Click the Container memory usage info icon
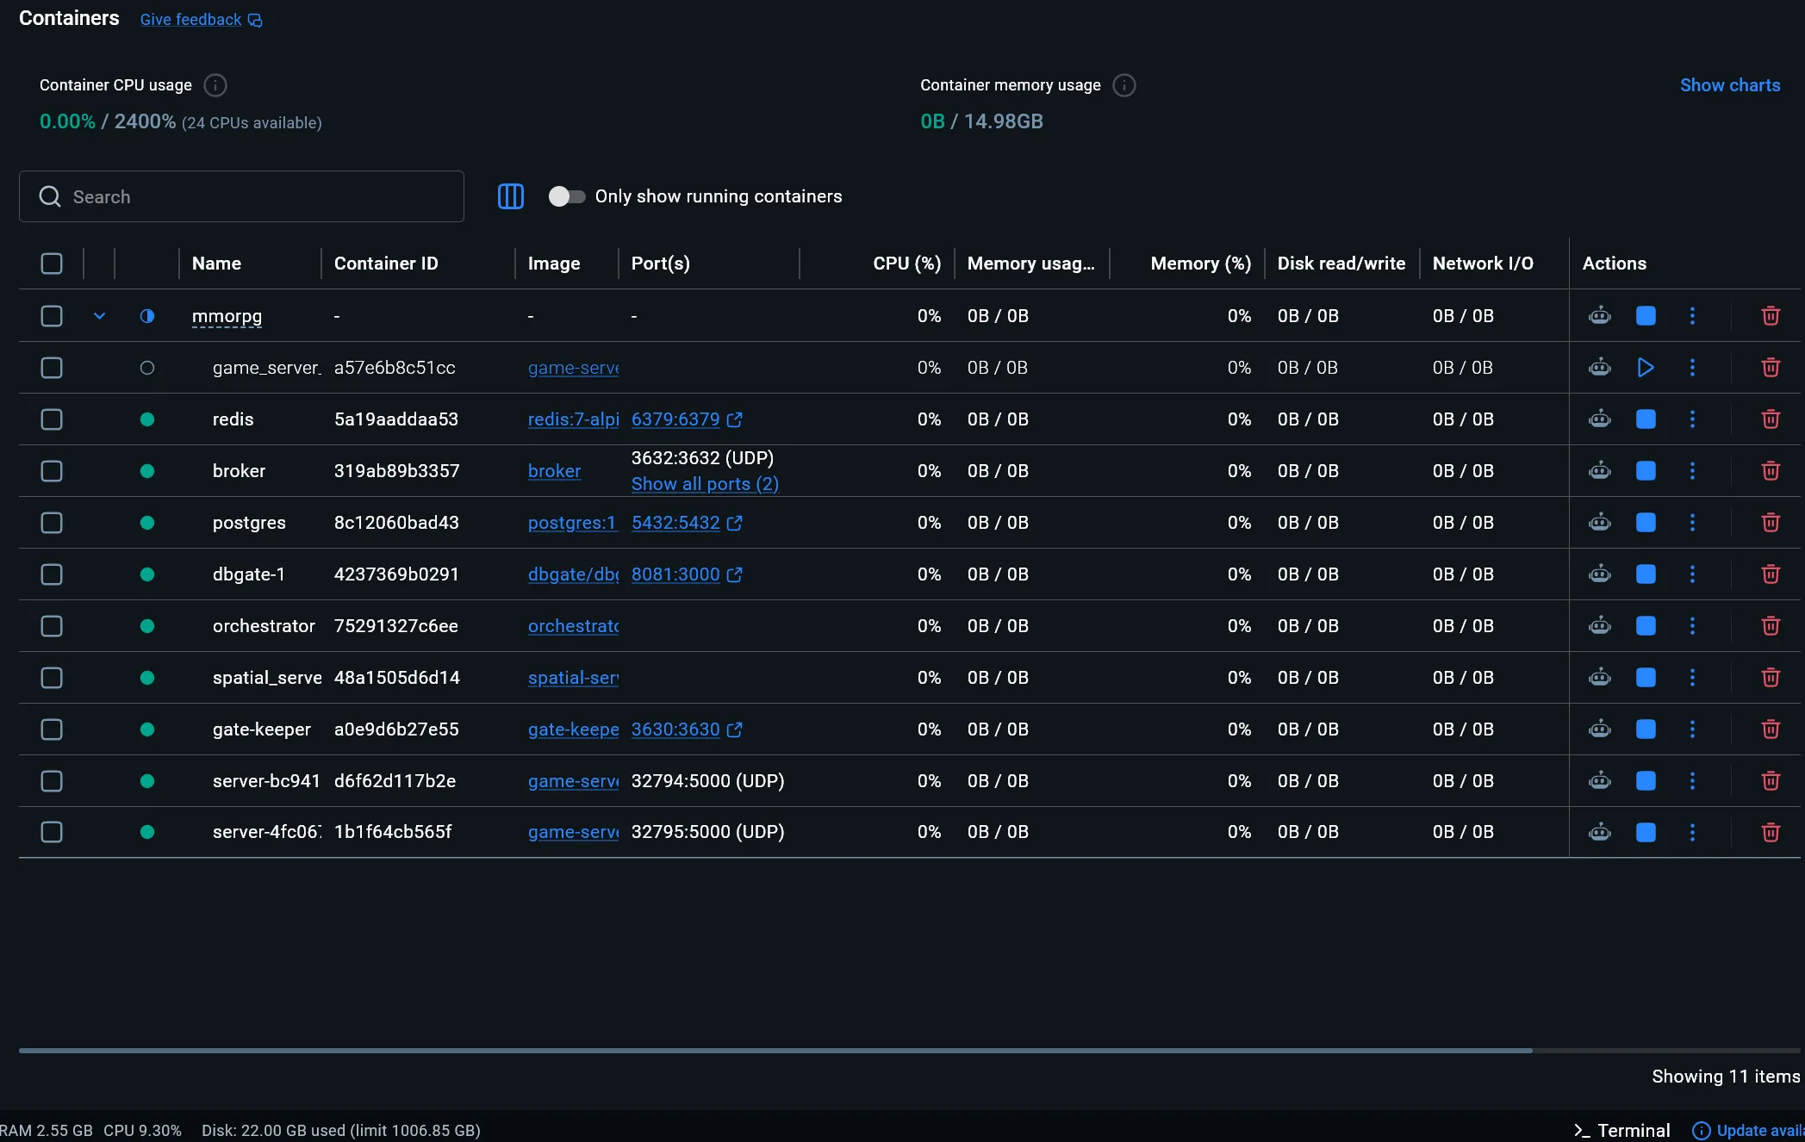Screen dimensions: 1805x1142 point(1124,85)
